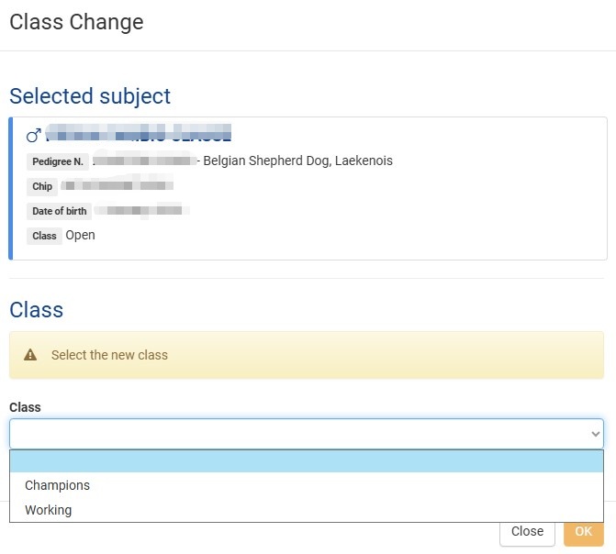Screen dimensions: 616x554
Task: Choose Champions from the class list
Action: 57,485
